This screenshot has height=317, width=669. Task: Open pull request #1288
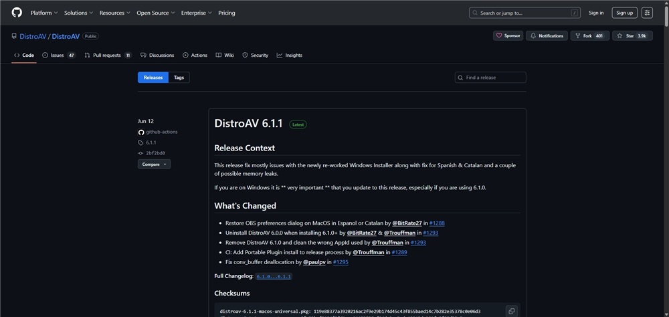click(437, 223)
